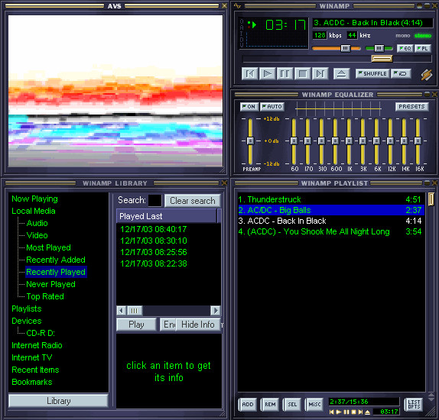
Task: Select playlist entry You Shook Me All Night Long
Action: coord(331,231)
